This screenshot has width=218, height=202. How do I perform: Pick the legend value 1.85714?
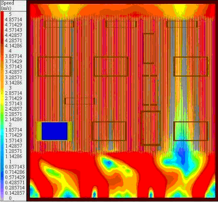coord(14,130)
